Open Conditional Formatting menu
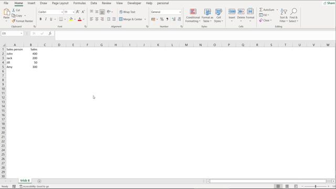This screenshot has width=336, height=189. click(193, 15)
